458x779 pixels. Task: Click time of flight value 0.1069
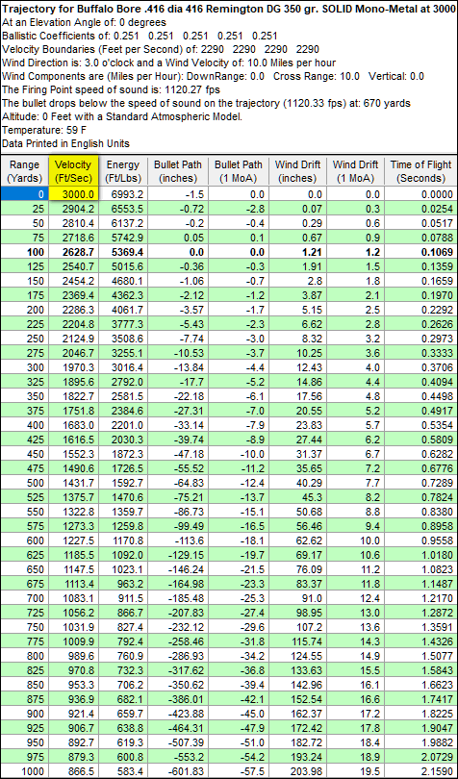(x=420, y=252)
